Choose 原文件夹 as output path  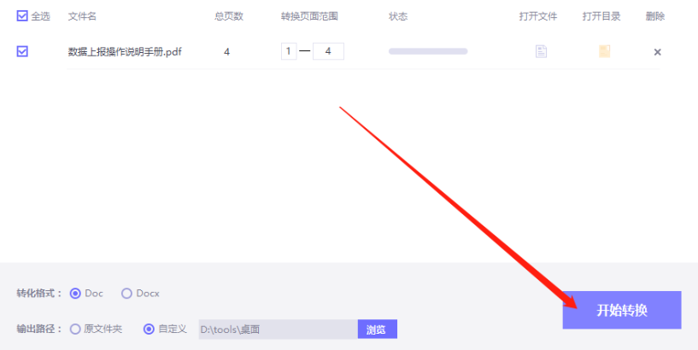point(75,330)
